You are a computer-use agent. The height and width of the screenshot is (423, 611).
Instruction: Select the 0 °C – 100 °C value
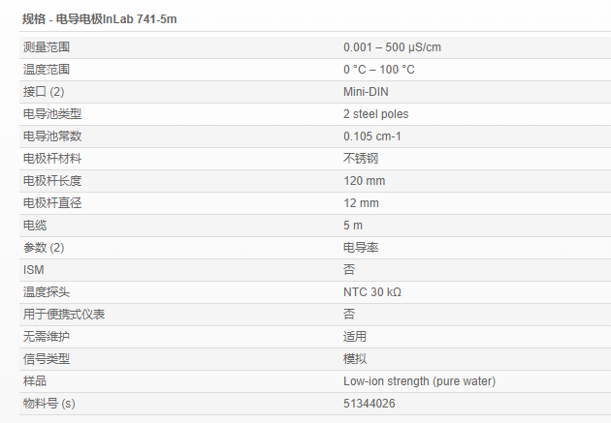pos(378,70)
